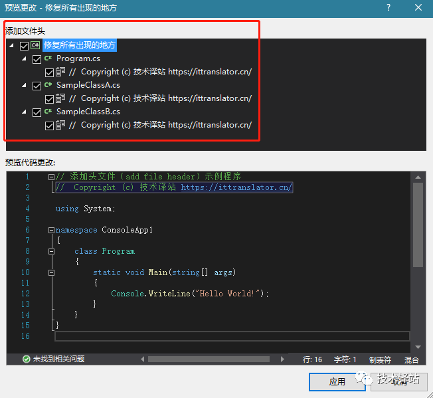Viewport: 433px width, 398px height.
Task: Toggle the copyright line checkbox under SampleClassA.cs
Action: point(49,99)
